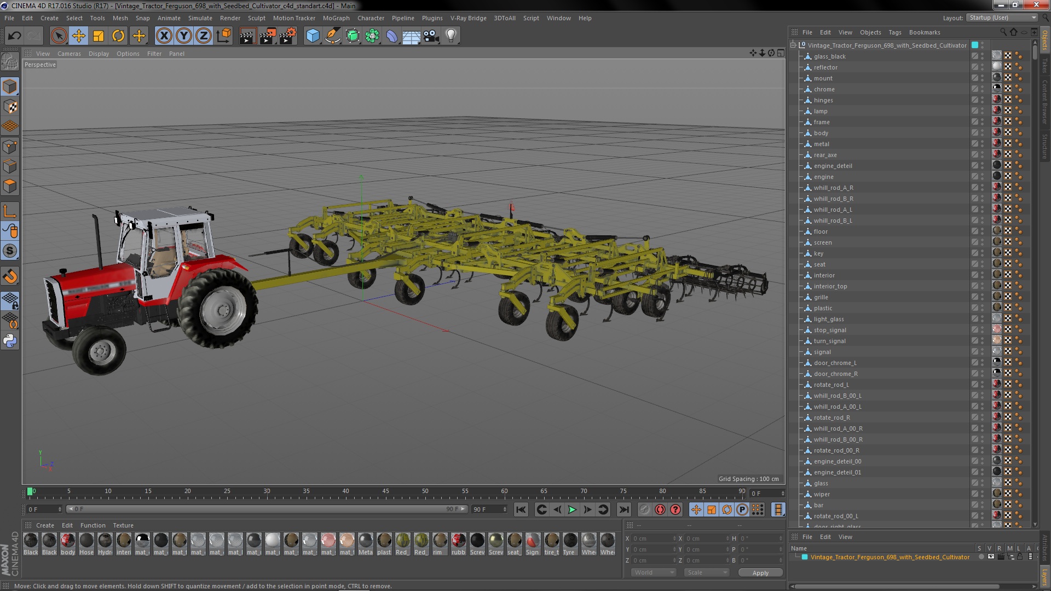1051x591 pixels.
Task: Open the Python script icon
Action: [x=10, y=341]
